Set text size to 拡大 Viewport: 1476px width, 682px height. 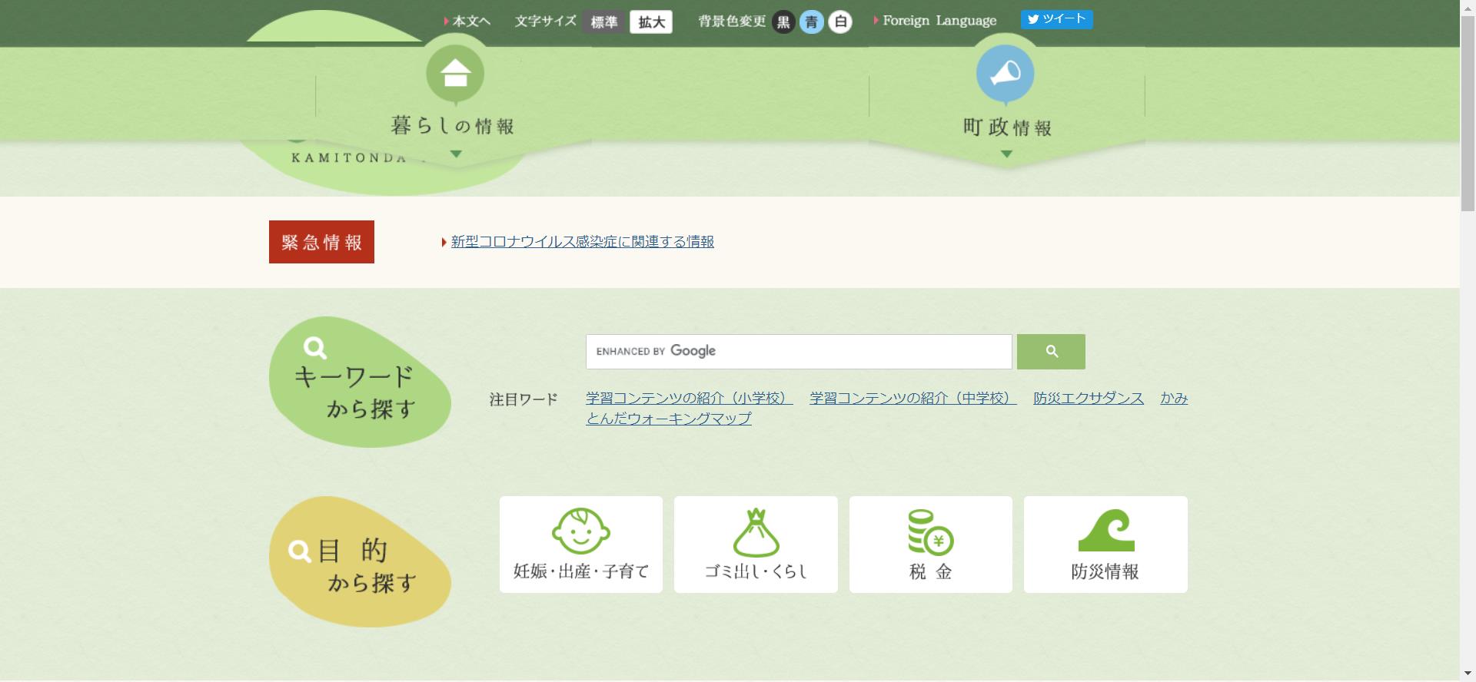pos(651,22)
